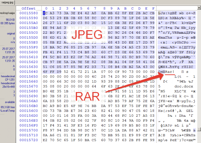Select offset row 00015670

pos(29,86)
